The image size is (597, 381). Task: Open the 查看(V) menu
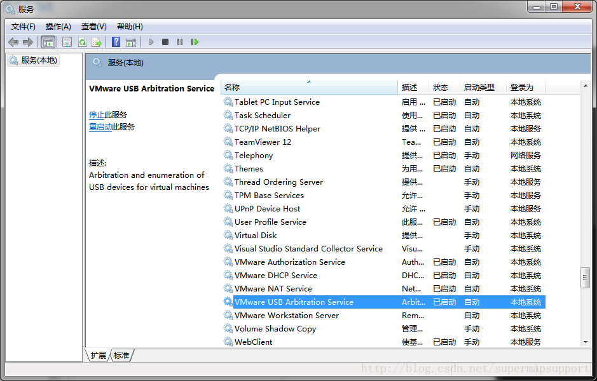tap(94, 27)
